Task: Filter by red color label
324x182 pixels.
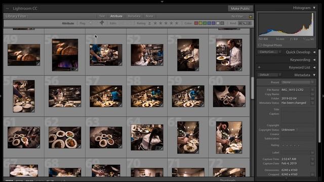Action: pyautogui.click(x=196, y=23)
